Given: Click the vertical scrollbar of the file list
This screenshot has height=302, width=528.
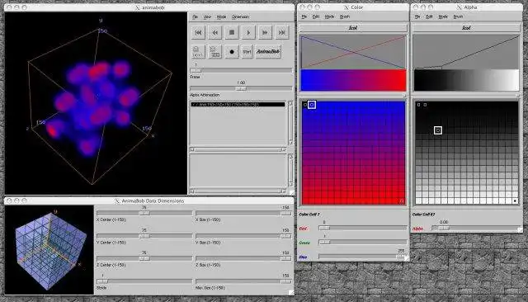Looking at the screenshot, I should pyautogui.click(x=290, y=123).
